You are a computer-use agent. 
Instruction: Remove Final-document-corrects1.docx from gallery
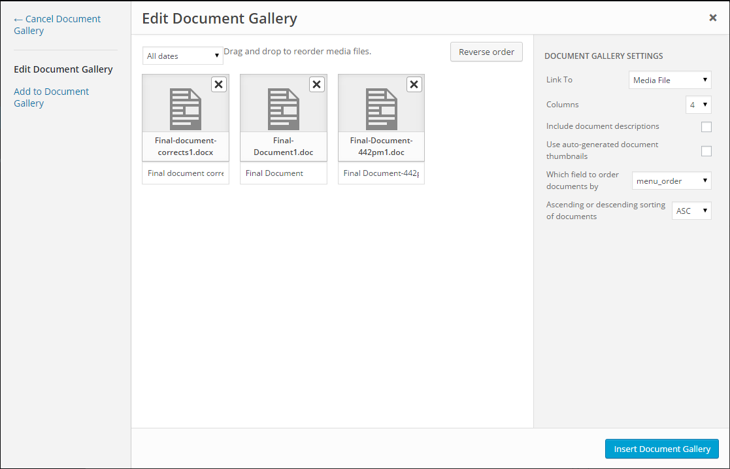tap(218, 84)
